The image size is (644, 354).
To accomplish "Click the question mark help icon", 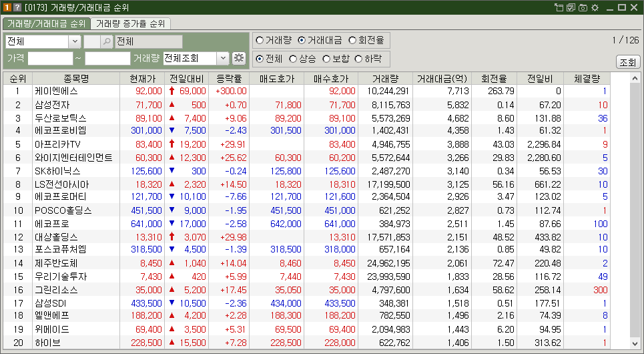I will coord(17,7).
